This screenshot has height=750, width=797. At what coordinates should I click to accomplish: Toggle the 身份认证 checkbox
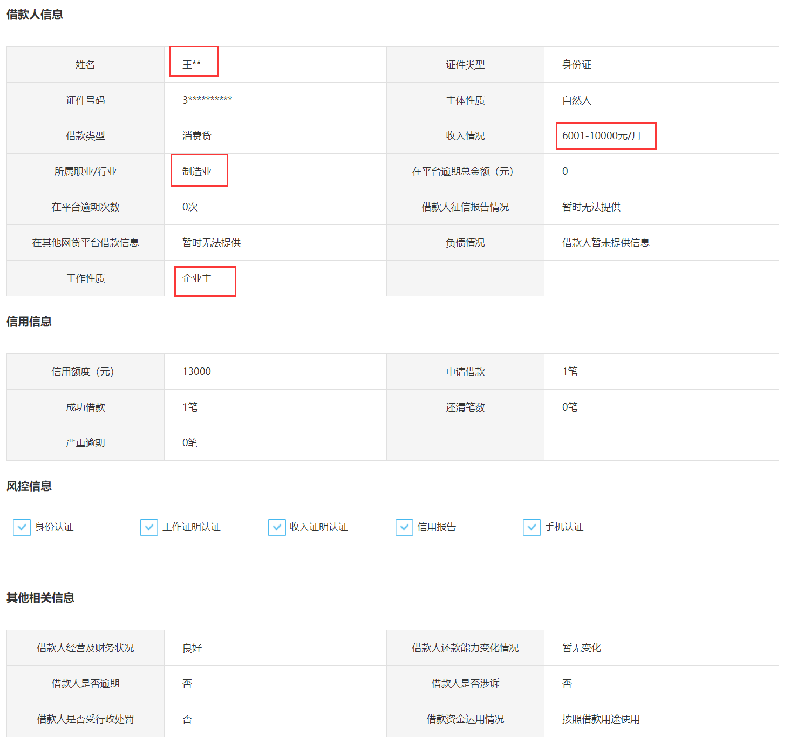(22, 527)
